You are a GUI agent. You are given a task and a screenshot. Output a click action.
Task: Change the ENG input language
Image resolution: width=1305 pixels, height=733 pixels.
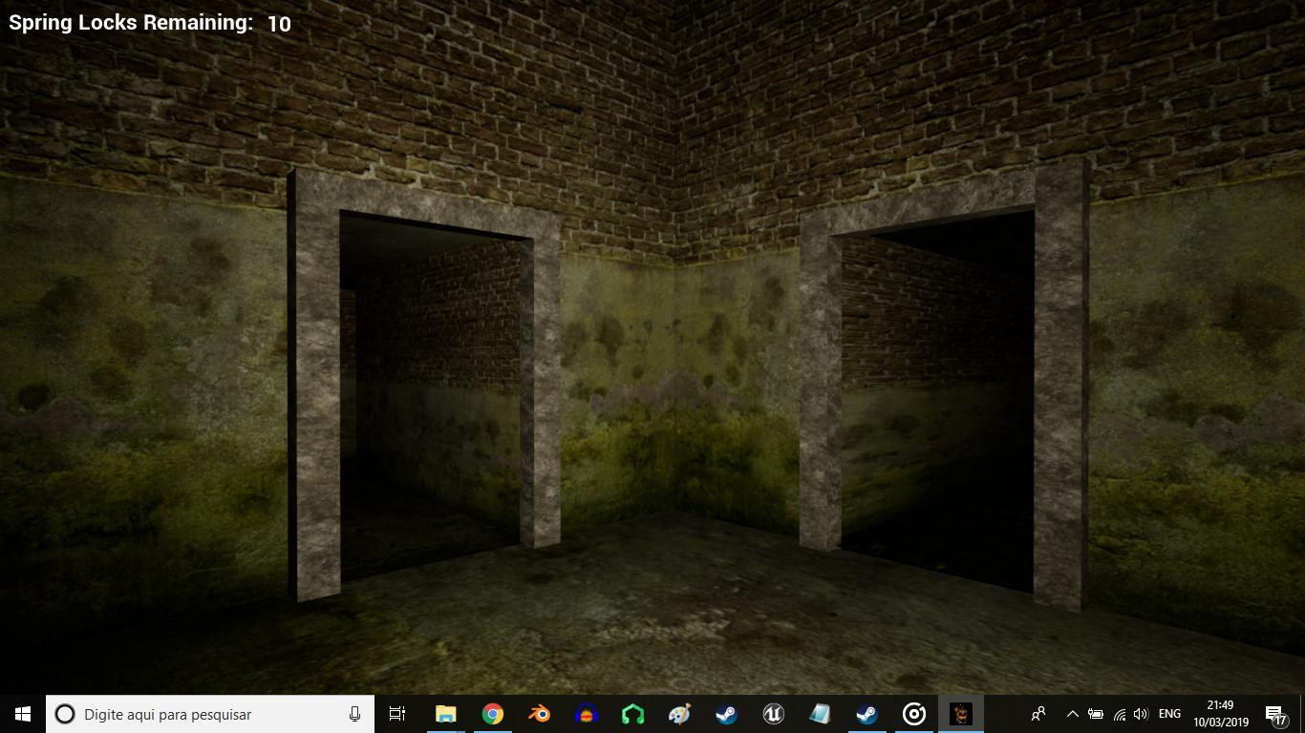1169,714
